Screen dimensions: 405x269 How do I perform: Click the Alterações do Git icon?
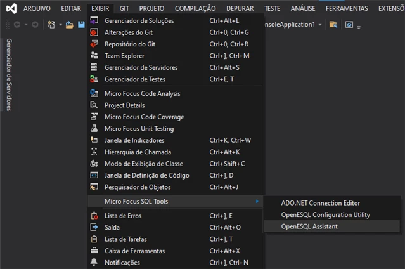point(94,32)
